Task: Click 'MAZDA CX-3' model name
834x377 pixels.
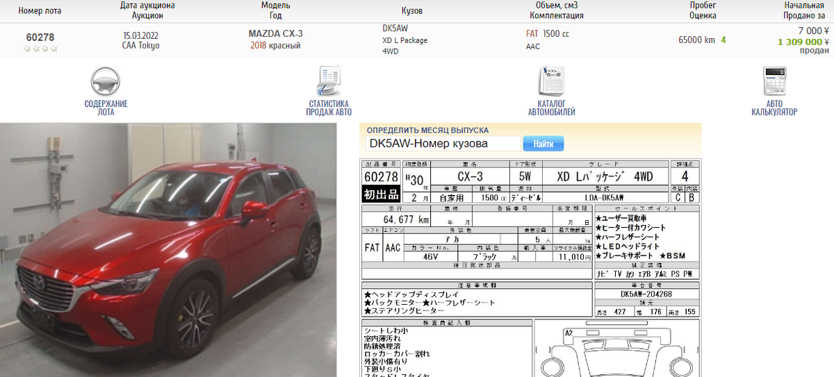Action: pos(276,33)
